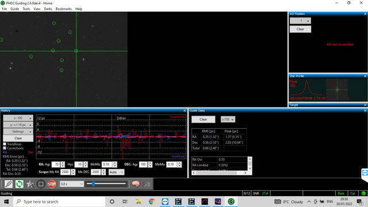Image resolution: width=368 pixels, height=207 pixels.
Task: Click the Cal status indicator
Action: [352, 193]
